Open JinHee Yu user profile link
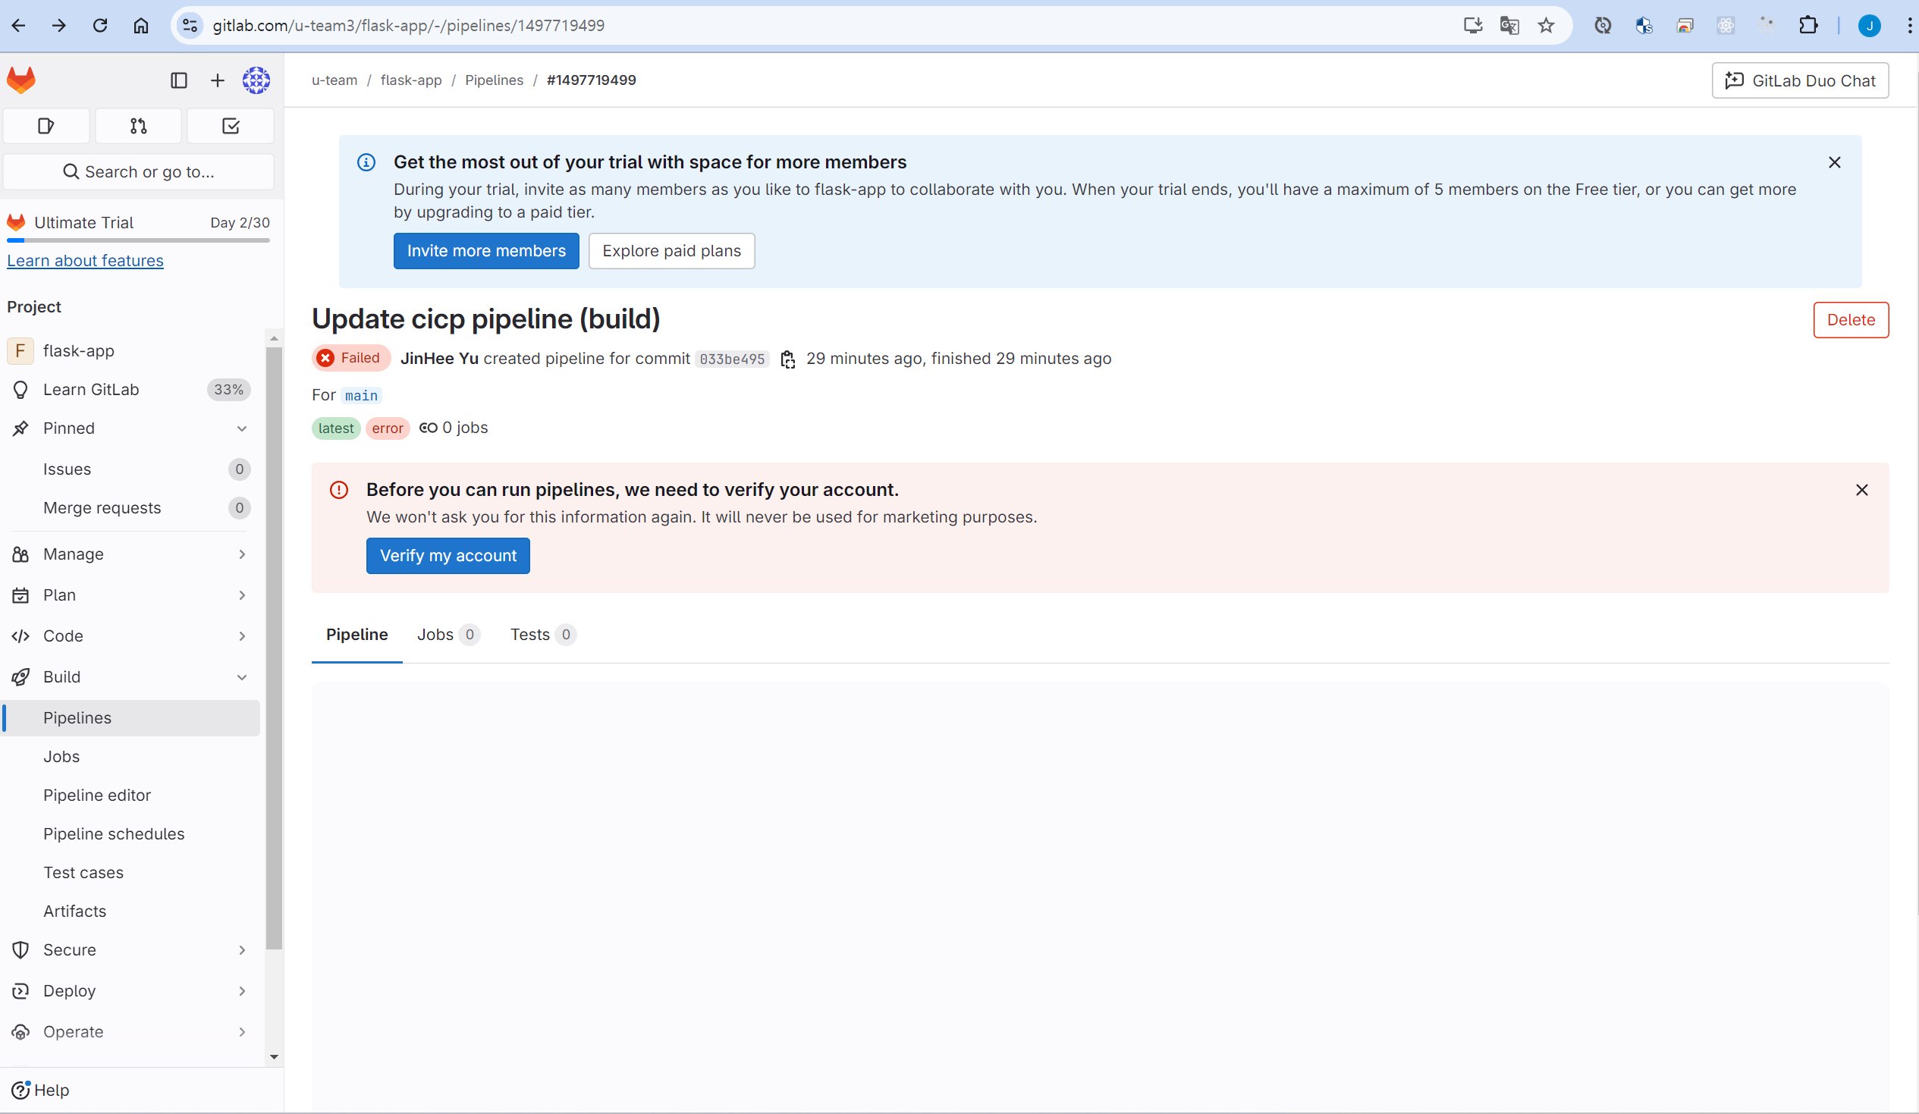 click(x=439, y=359)
